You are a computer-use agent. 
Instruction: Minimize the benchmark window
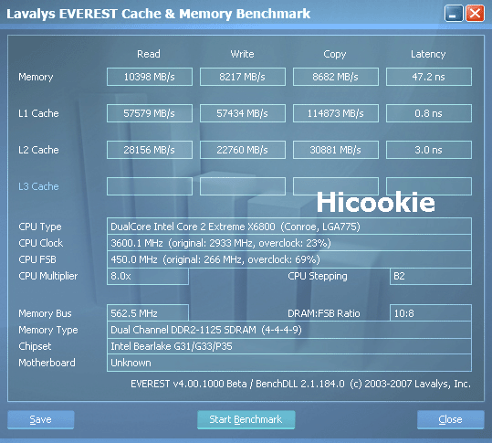pyautogui.click(x=454, y=14)
